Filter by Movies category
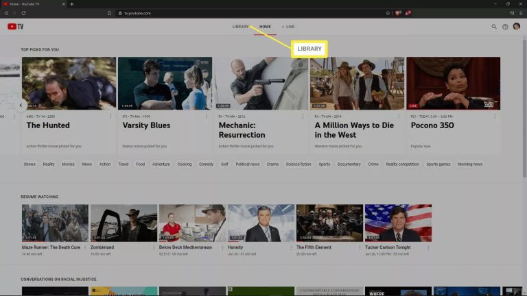 pyautogui.click(x=68, y=164)
